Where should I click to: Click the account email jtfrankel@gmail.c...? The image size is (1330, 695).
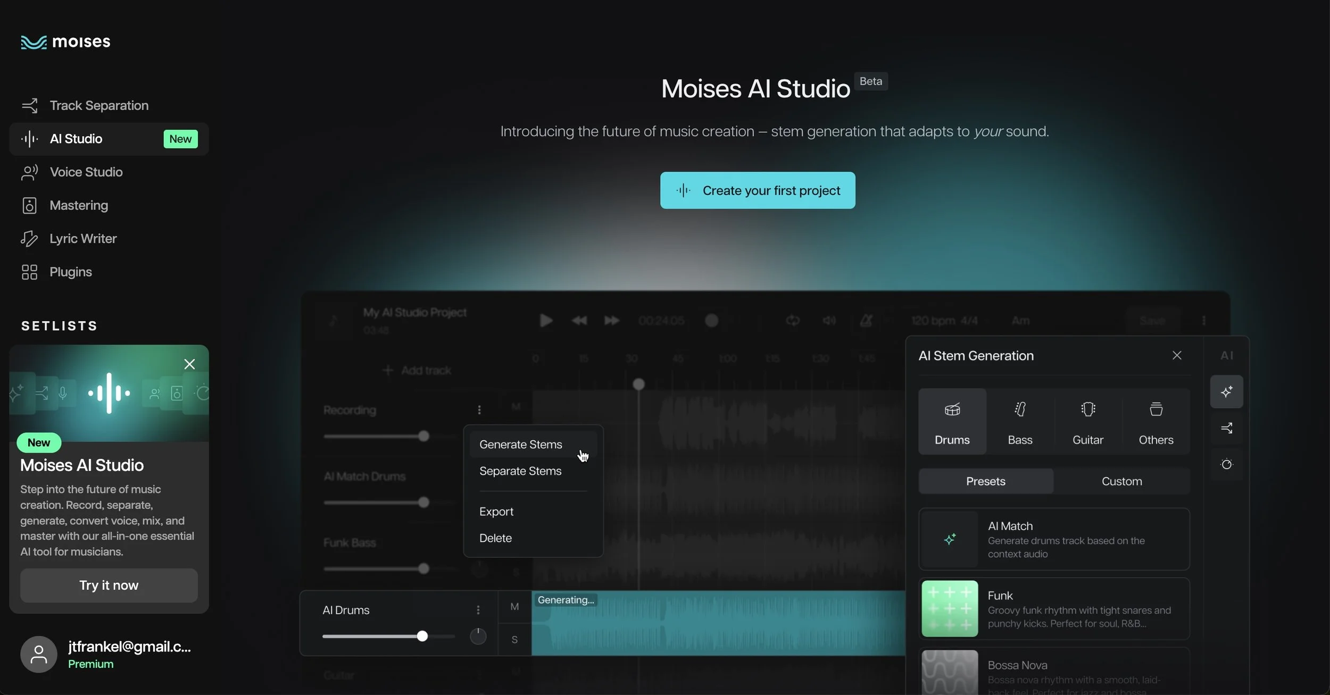click(x=129, y=646)
